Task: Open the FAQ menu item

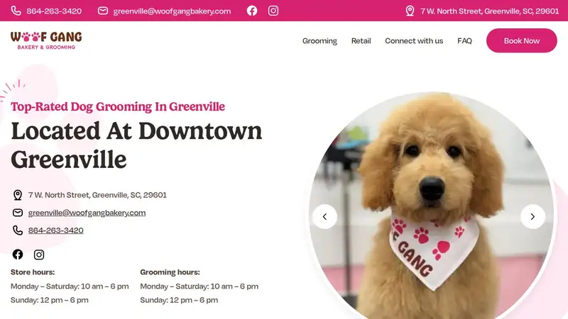Action: point(465,41)
